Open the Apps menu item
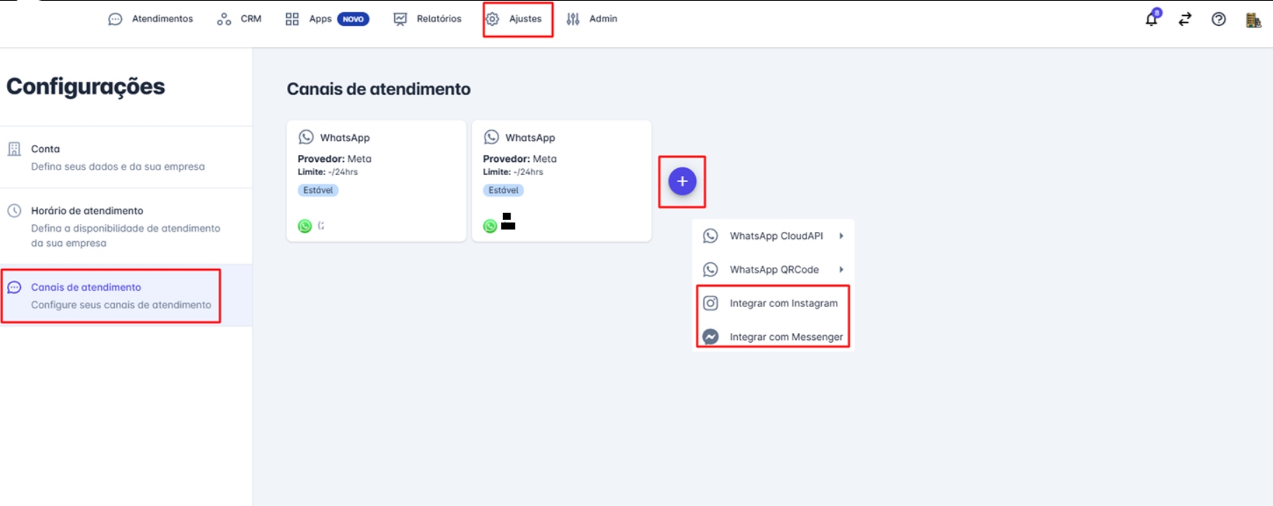Image resolution: width=1273 pixels, height=506 pixels. (319, 19)
